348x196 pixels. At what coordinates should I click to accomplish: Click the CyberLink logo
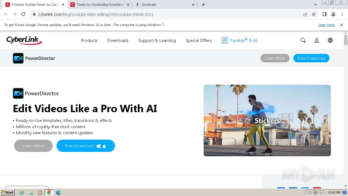(24, 40)
